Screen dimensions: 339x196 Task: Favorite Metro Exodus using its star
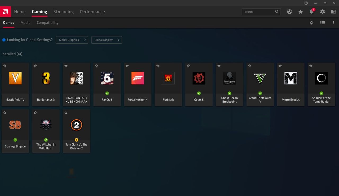coord(280,66)
